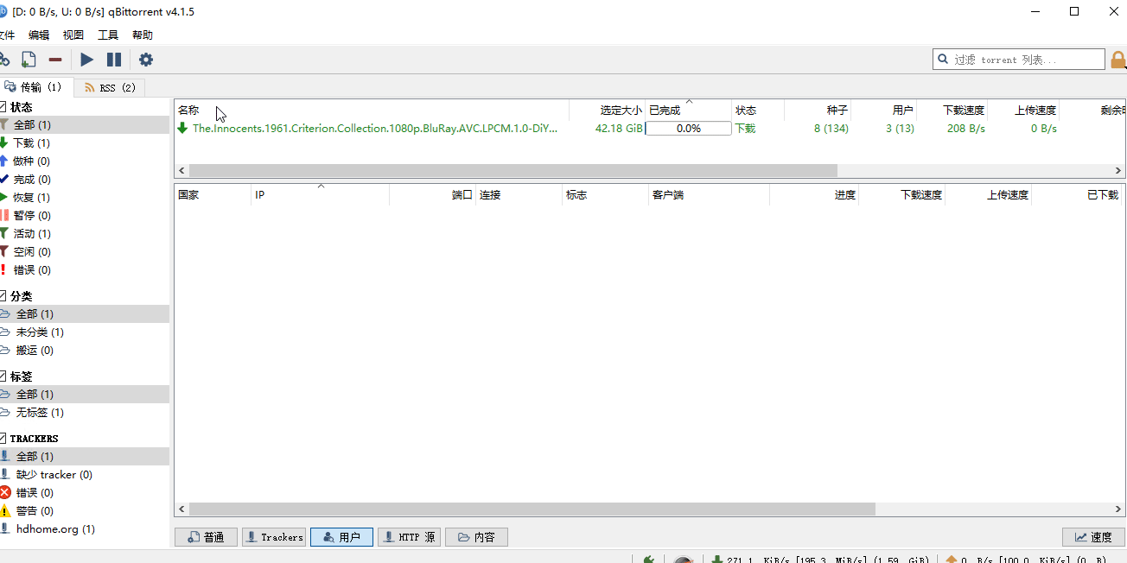This screenshot has width=1127, height=563.
Task: Click the Resume torrent play icon
Action: [x=86, y=60]
